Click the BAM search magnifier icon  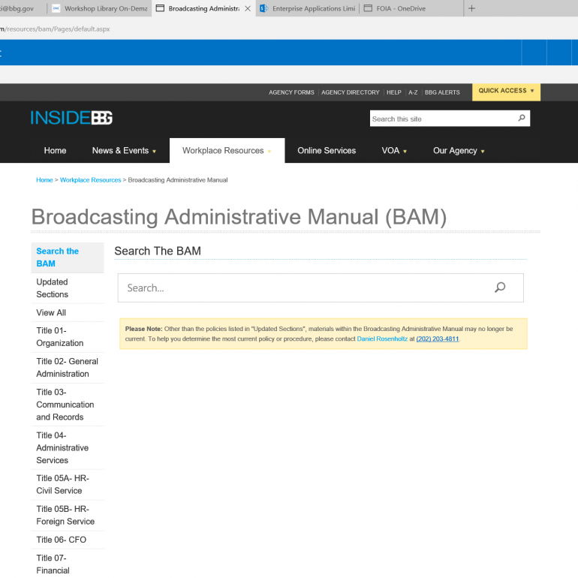tap(500, 287)
